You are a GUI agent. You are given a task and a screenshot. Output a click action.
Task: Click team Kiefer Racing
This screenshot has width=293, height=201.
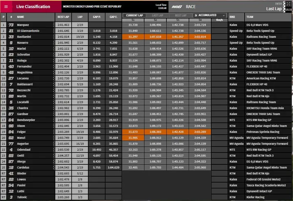tap(255, 197)
